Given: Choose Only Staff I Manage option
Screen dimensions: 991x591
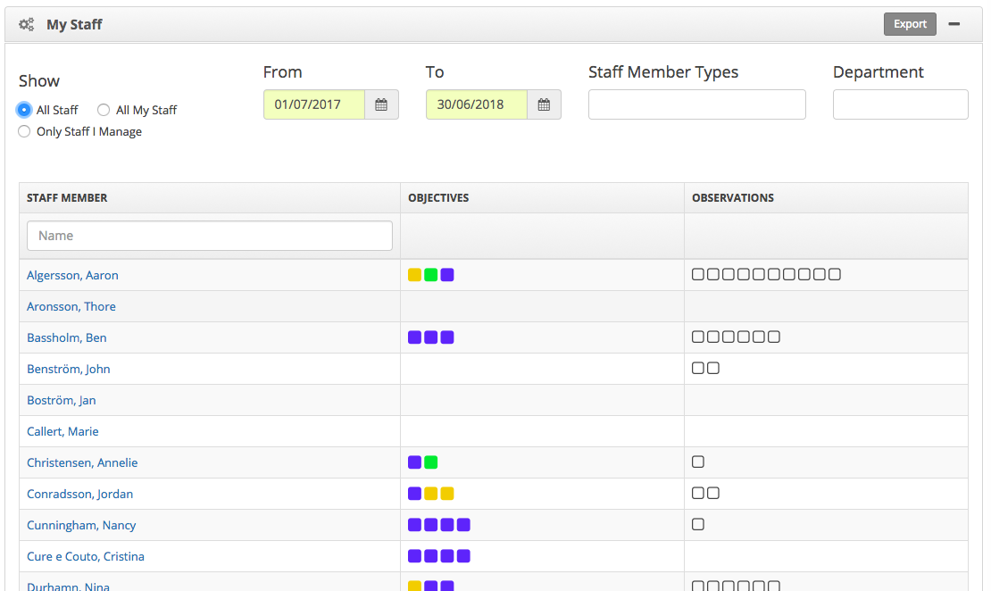Looking at the screenshot, I should point(24,131).
